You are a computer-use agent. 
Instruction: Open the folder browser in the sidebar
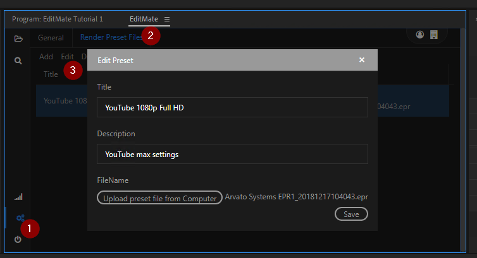pos(18,38)
